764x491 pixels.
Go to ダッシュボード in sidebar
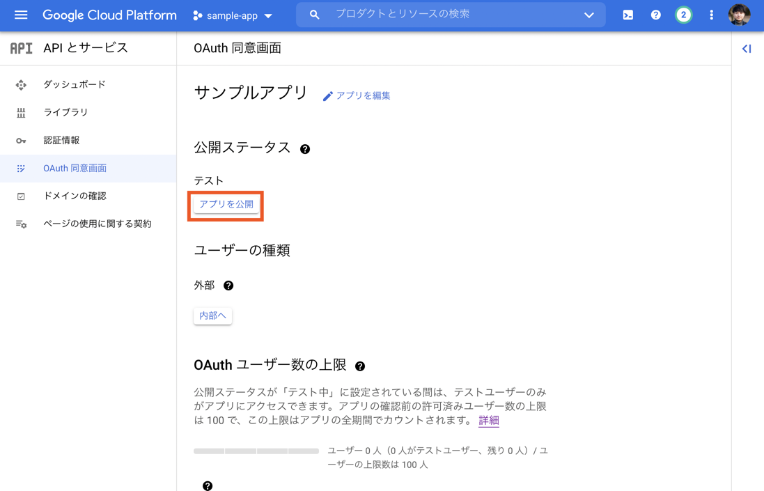tap(75, 84)
